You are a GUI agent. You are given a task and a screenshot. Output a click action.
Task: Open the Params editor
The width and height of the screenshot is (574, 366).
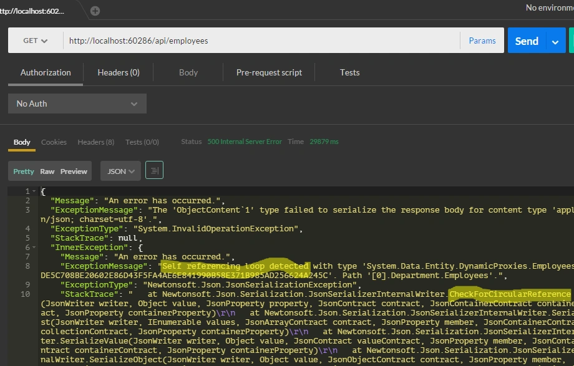pos(482,41)
